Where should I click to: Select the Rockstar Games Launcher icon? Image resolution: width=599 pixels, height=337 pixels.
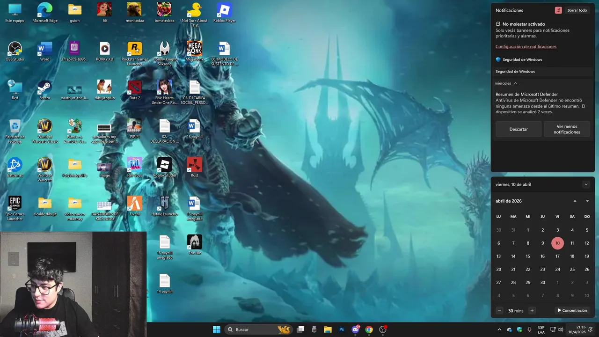pyautogui.click(x=135, y=53)
